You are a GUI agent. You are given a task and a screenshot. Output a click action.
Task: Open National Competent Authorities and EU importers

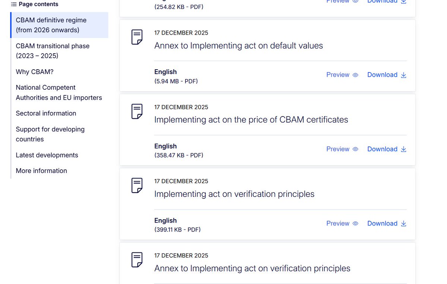click(x=59, y=93)
